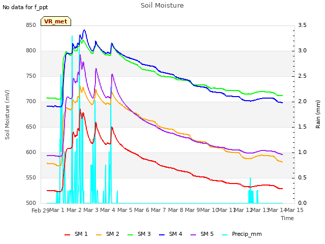
Task: Click the Soil Moisture chart title
Action: tap(162, 6)
